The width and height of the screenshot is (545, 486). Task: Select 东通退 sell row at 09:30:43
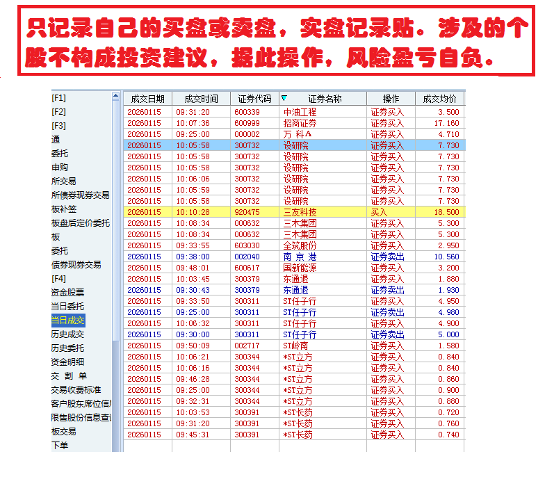click(x=294, y=290)
